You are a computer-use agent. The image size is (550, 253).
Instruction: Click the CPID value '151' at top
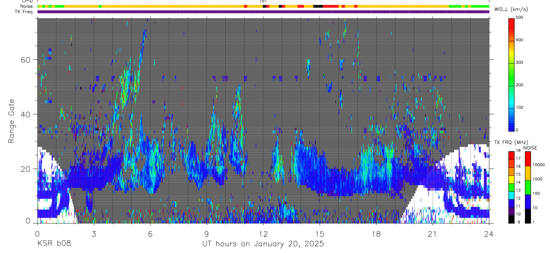tap(263, 1)
